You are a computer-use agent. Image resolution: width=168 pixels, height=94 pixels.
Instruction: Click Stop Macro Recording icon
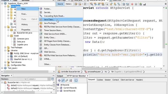[x=136, y=4]
